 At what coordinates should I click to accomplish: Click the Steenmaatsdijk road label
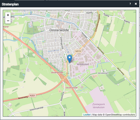click(x=37, y=109)
